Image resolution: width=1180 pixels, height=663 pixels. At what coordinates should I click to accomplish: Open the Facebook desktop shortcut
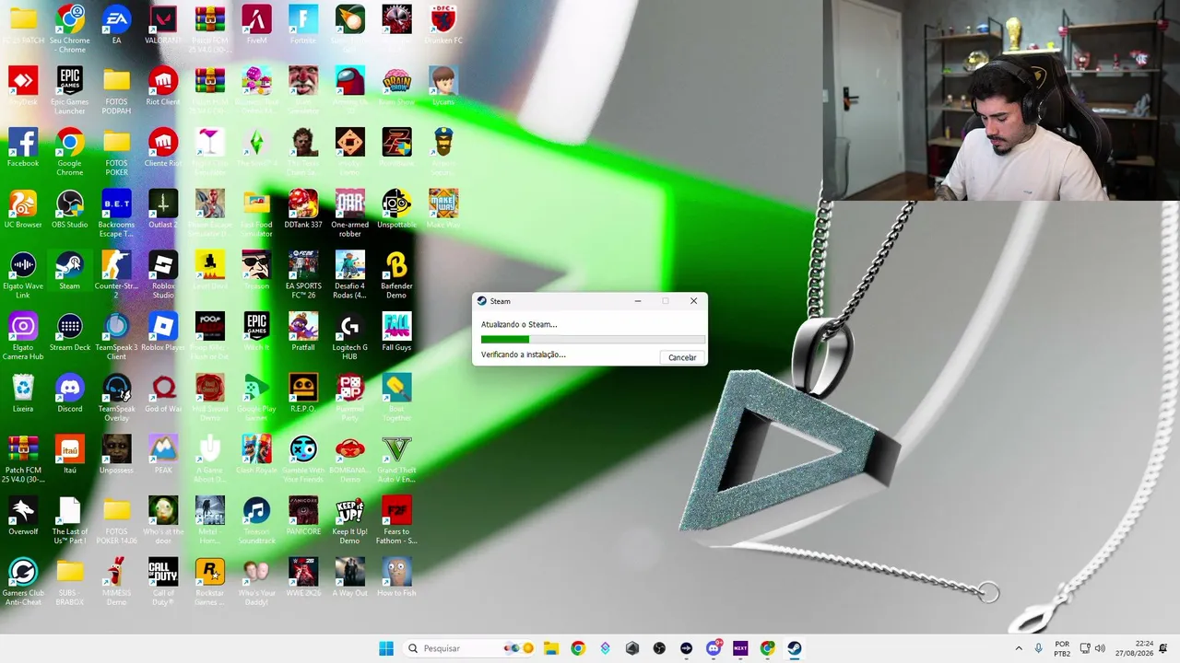click(23, 148)
